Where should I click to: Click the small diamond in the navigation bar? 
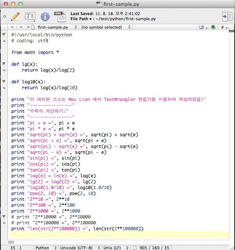click(28, 27)
